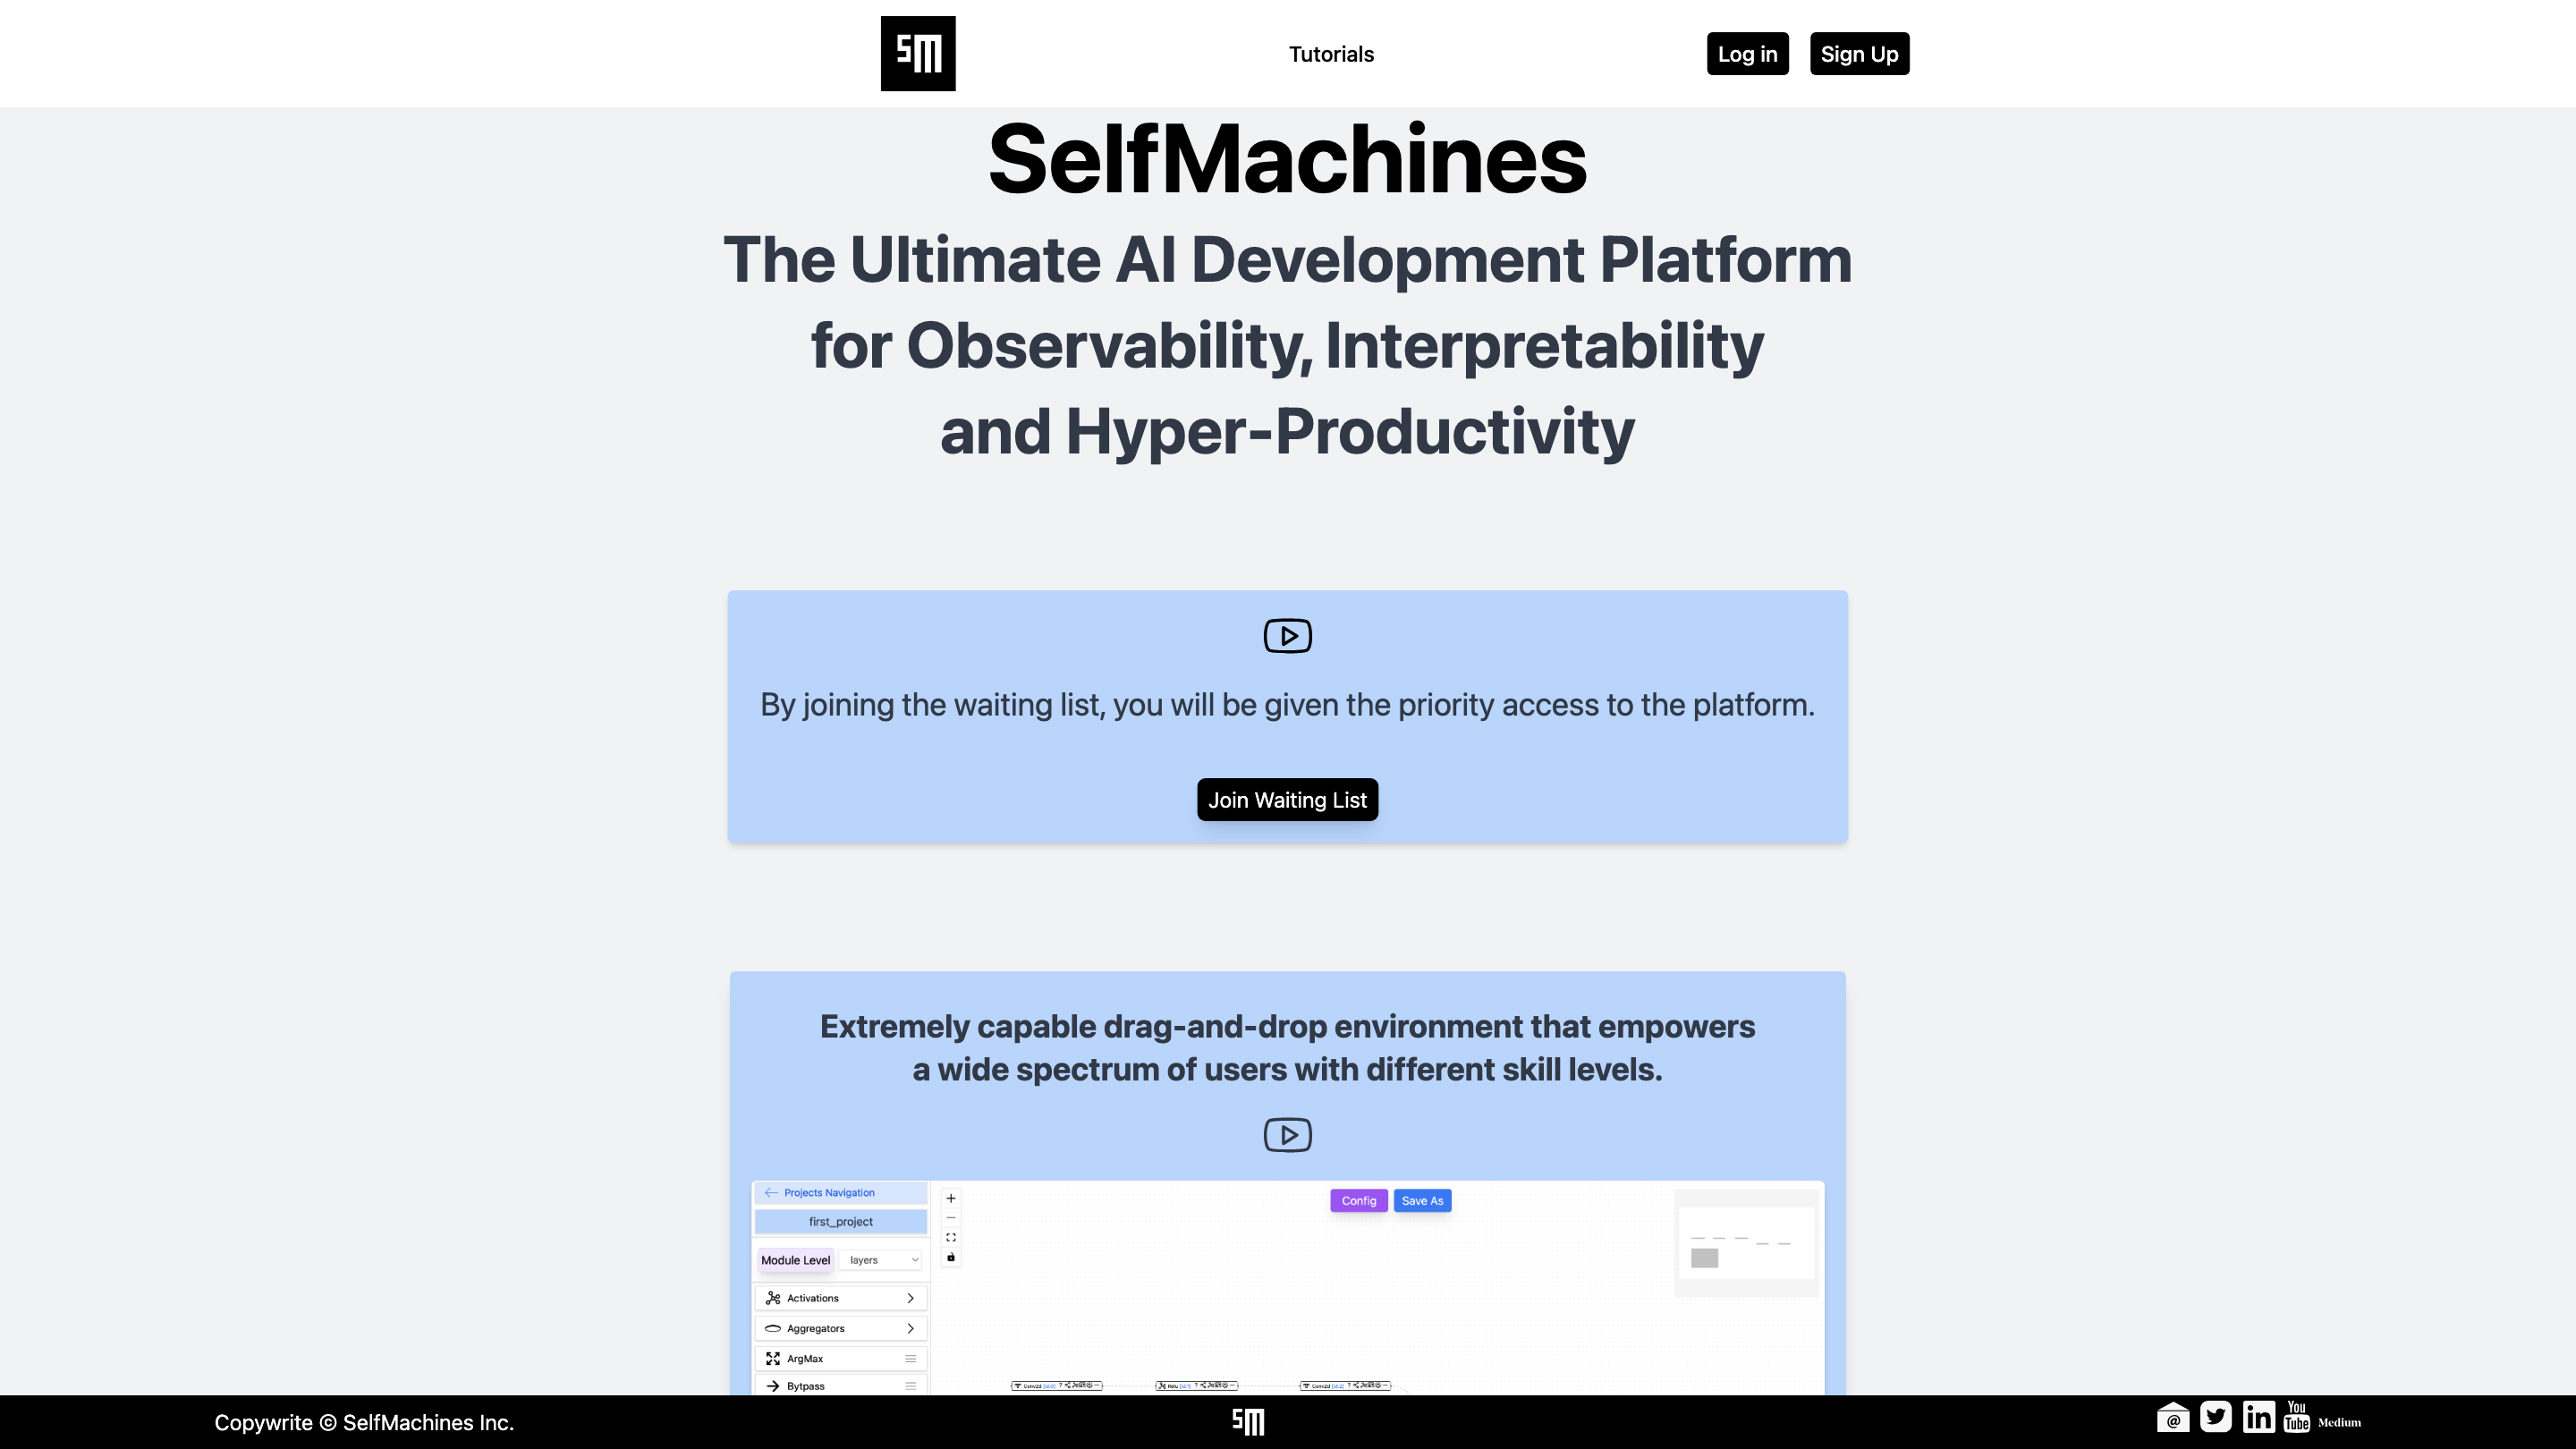Play the drag-and-drop environment demo video
Screen dimensions: 2576x1449
[x=1287, y=1135]
